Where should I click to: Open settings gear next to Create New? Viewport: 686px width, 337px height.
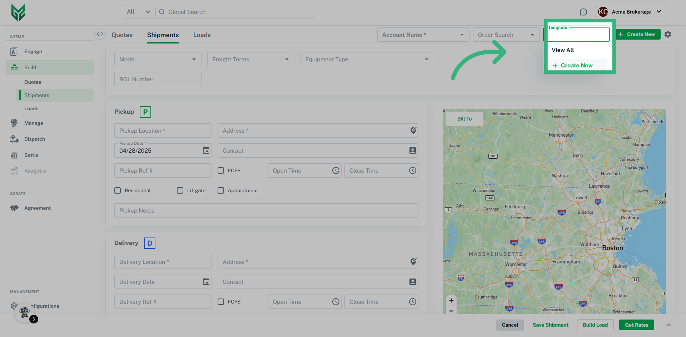pos(668,34)
